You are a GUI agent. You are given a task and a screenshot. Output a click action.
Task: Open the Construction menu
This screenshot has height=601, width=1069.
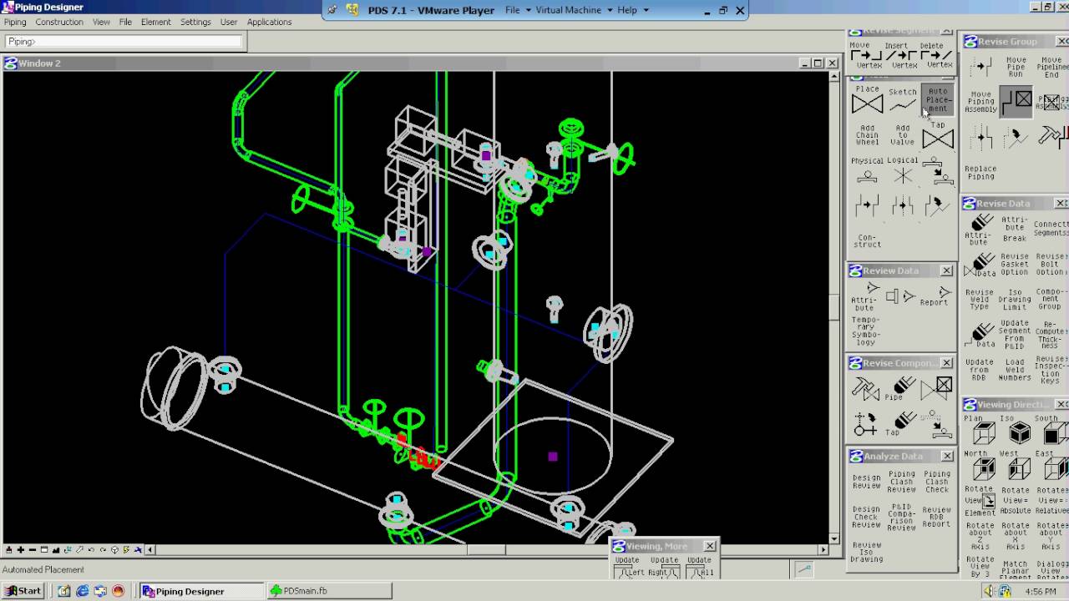point(59,23)
